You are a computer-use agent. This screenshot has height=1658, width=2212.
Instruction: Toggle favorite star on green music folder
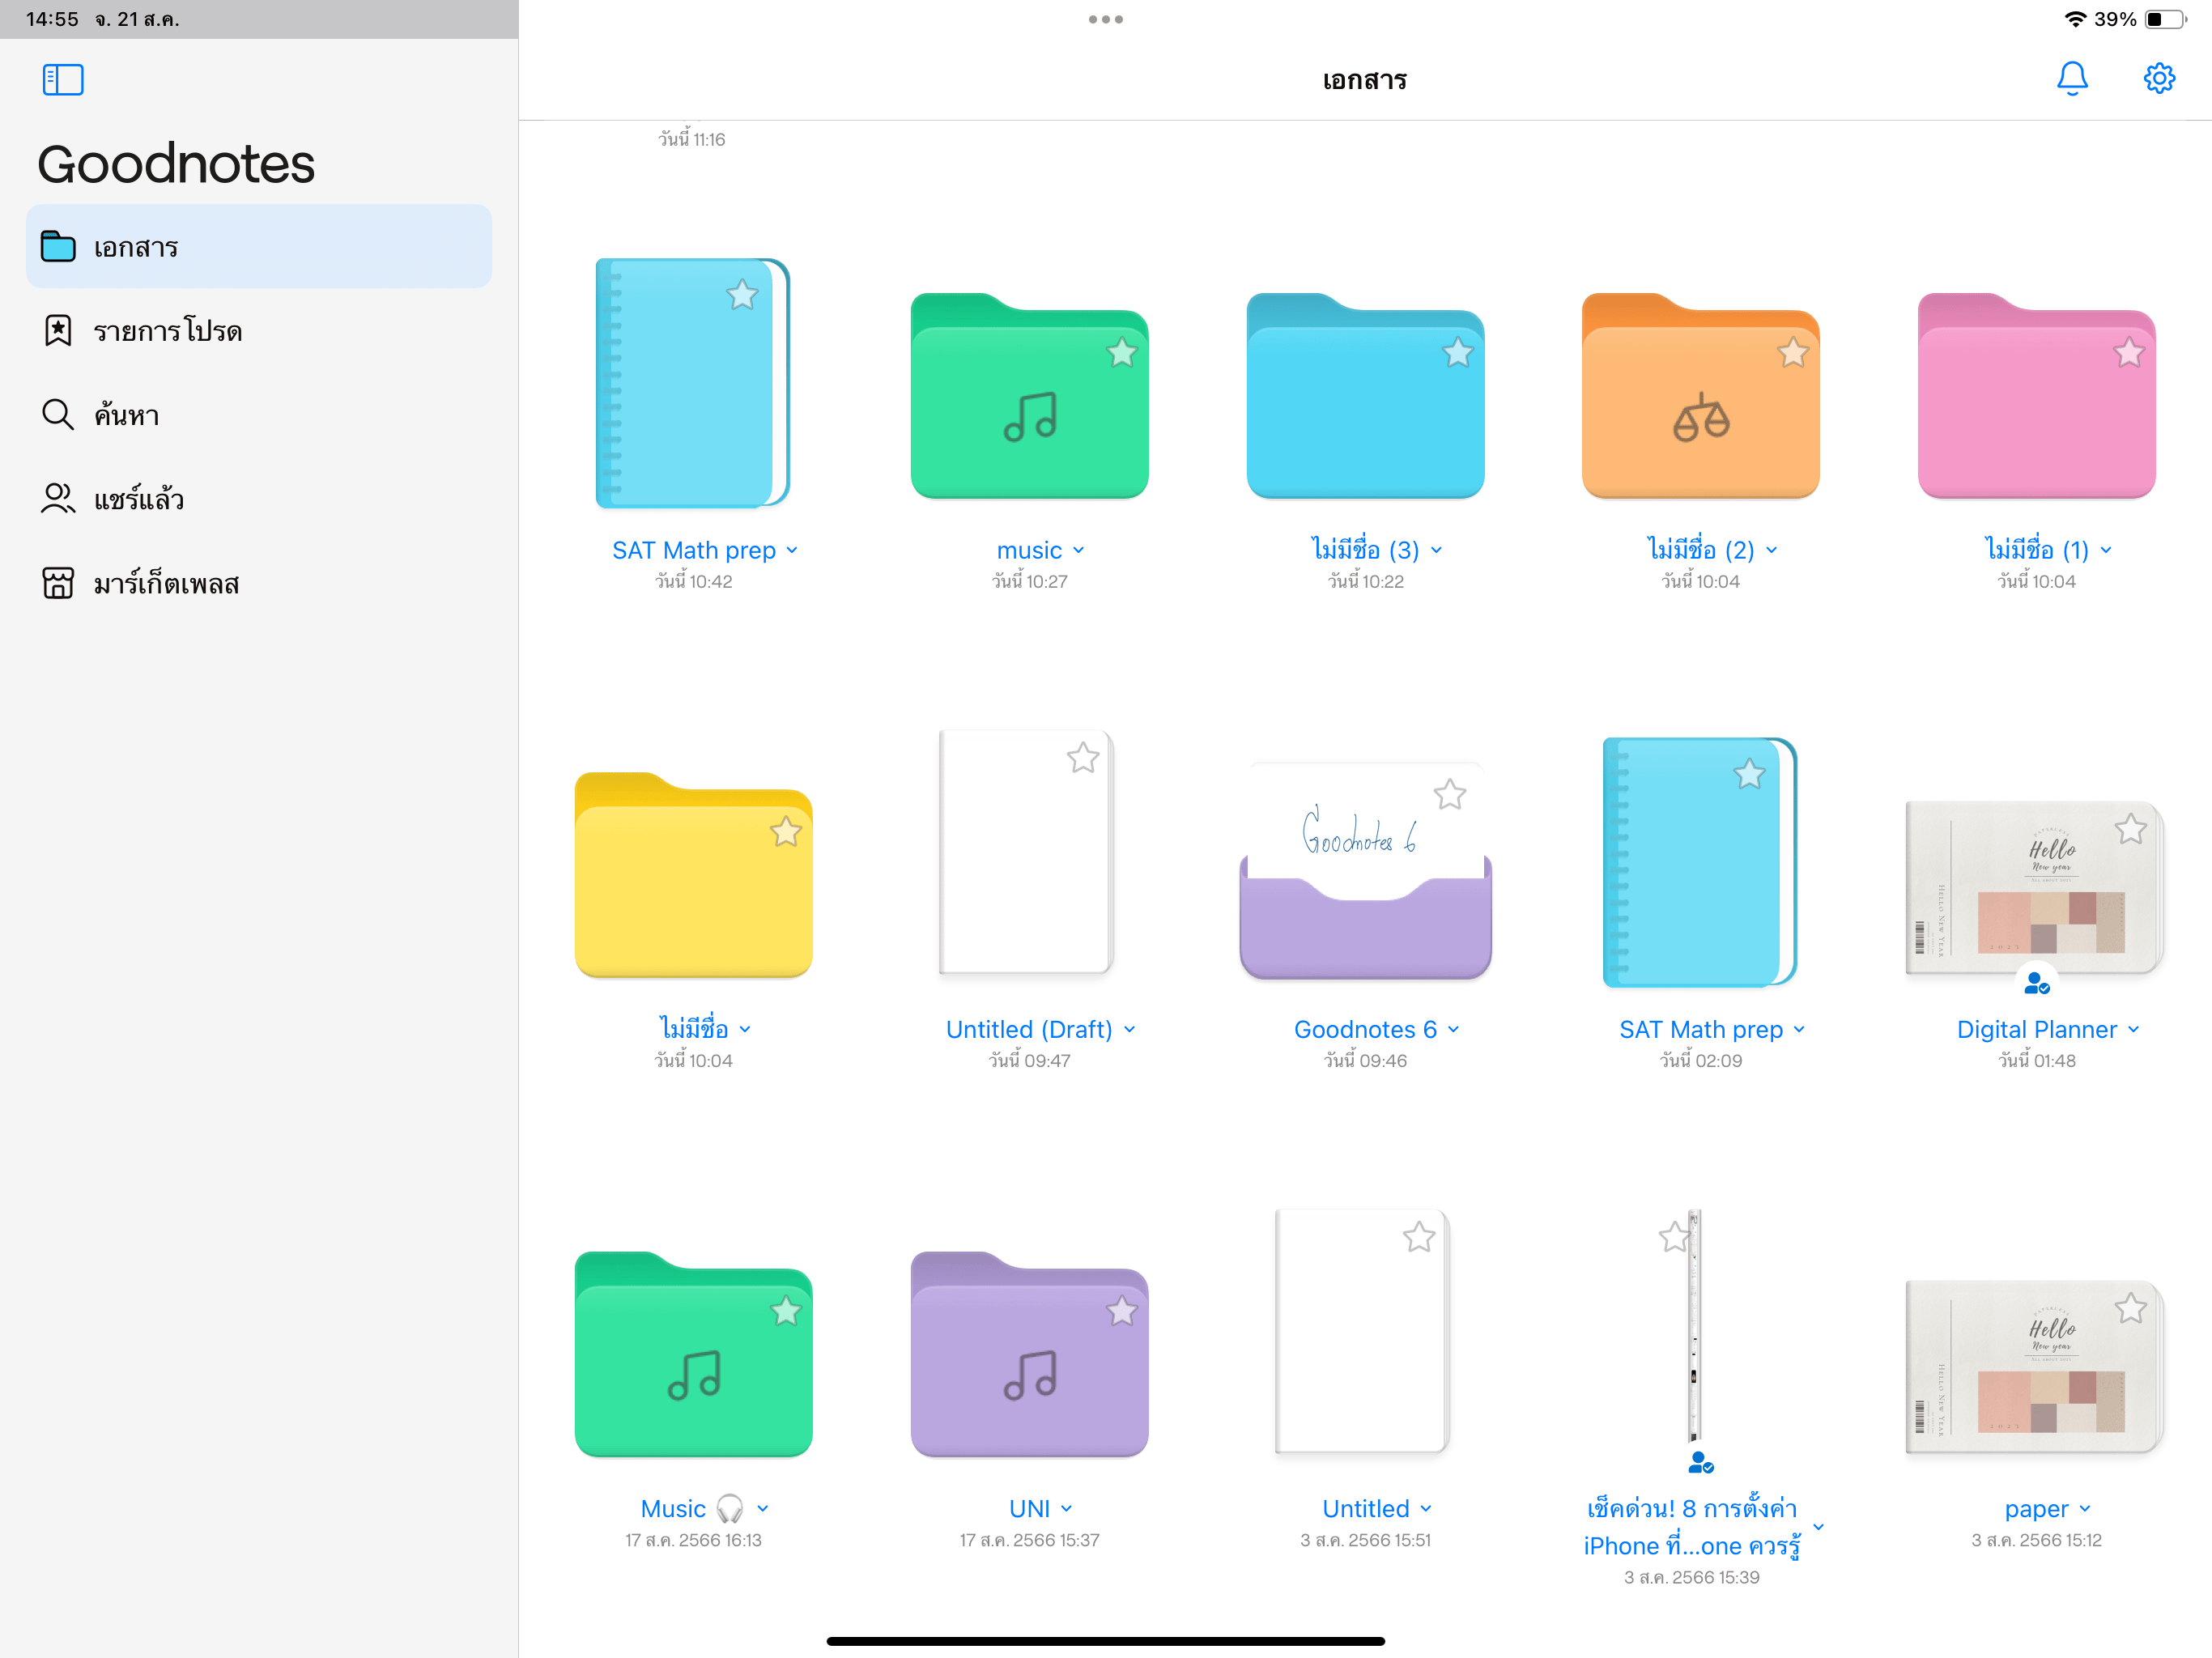pos(1121,352)
